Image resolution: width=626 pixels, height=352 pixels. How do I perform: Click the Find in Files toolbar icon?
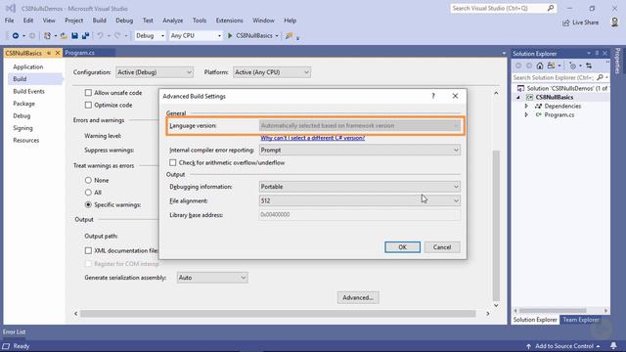[x=290, y=36]
